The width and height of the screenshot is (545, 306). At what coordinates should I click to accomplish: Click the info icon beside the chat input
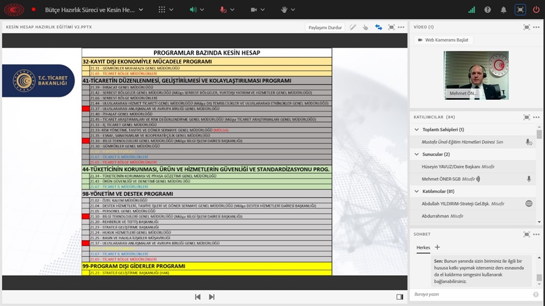pos(536,294)
